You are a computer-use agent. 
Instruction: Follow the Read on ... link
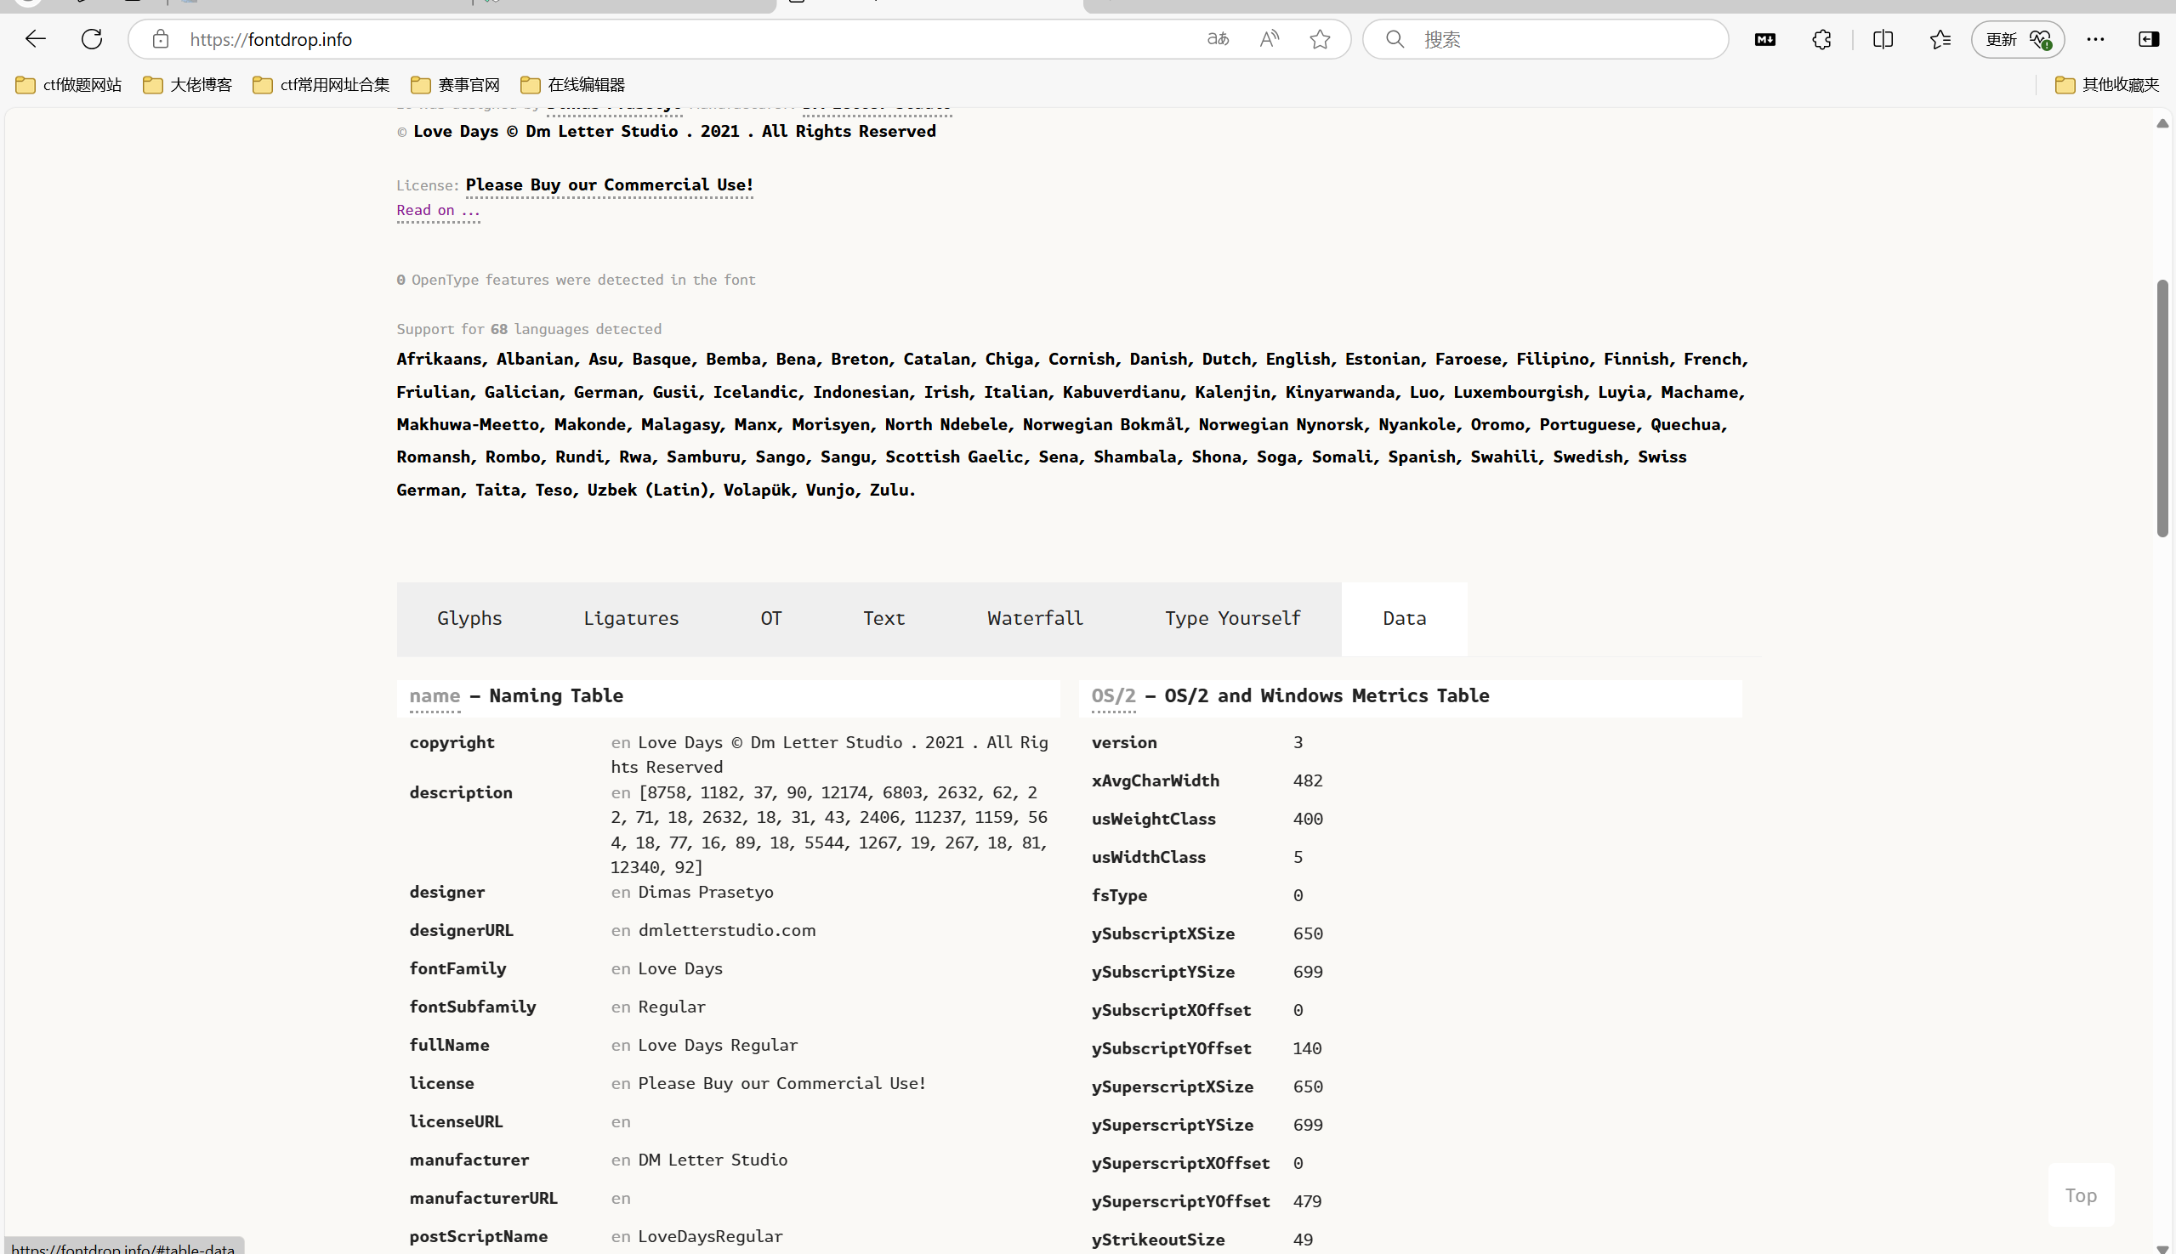click(x=438, y=210)
